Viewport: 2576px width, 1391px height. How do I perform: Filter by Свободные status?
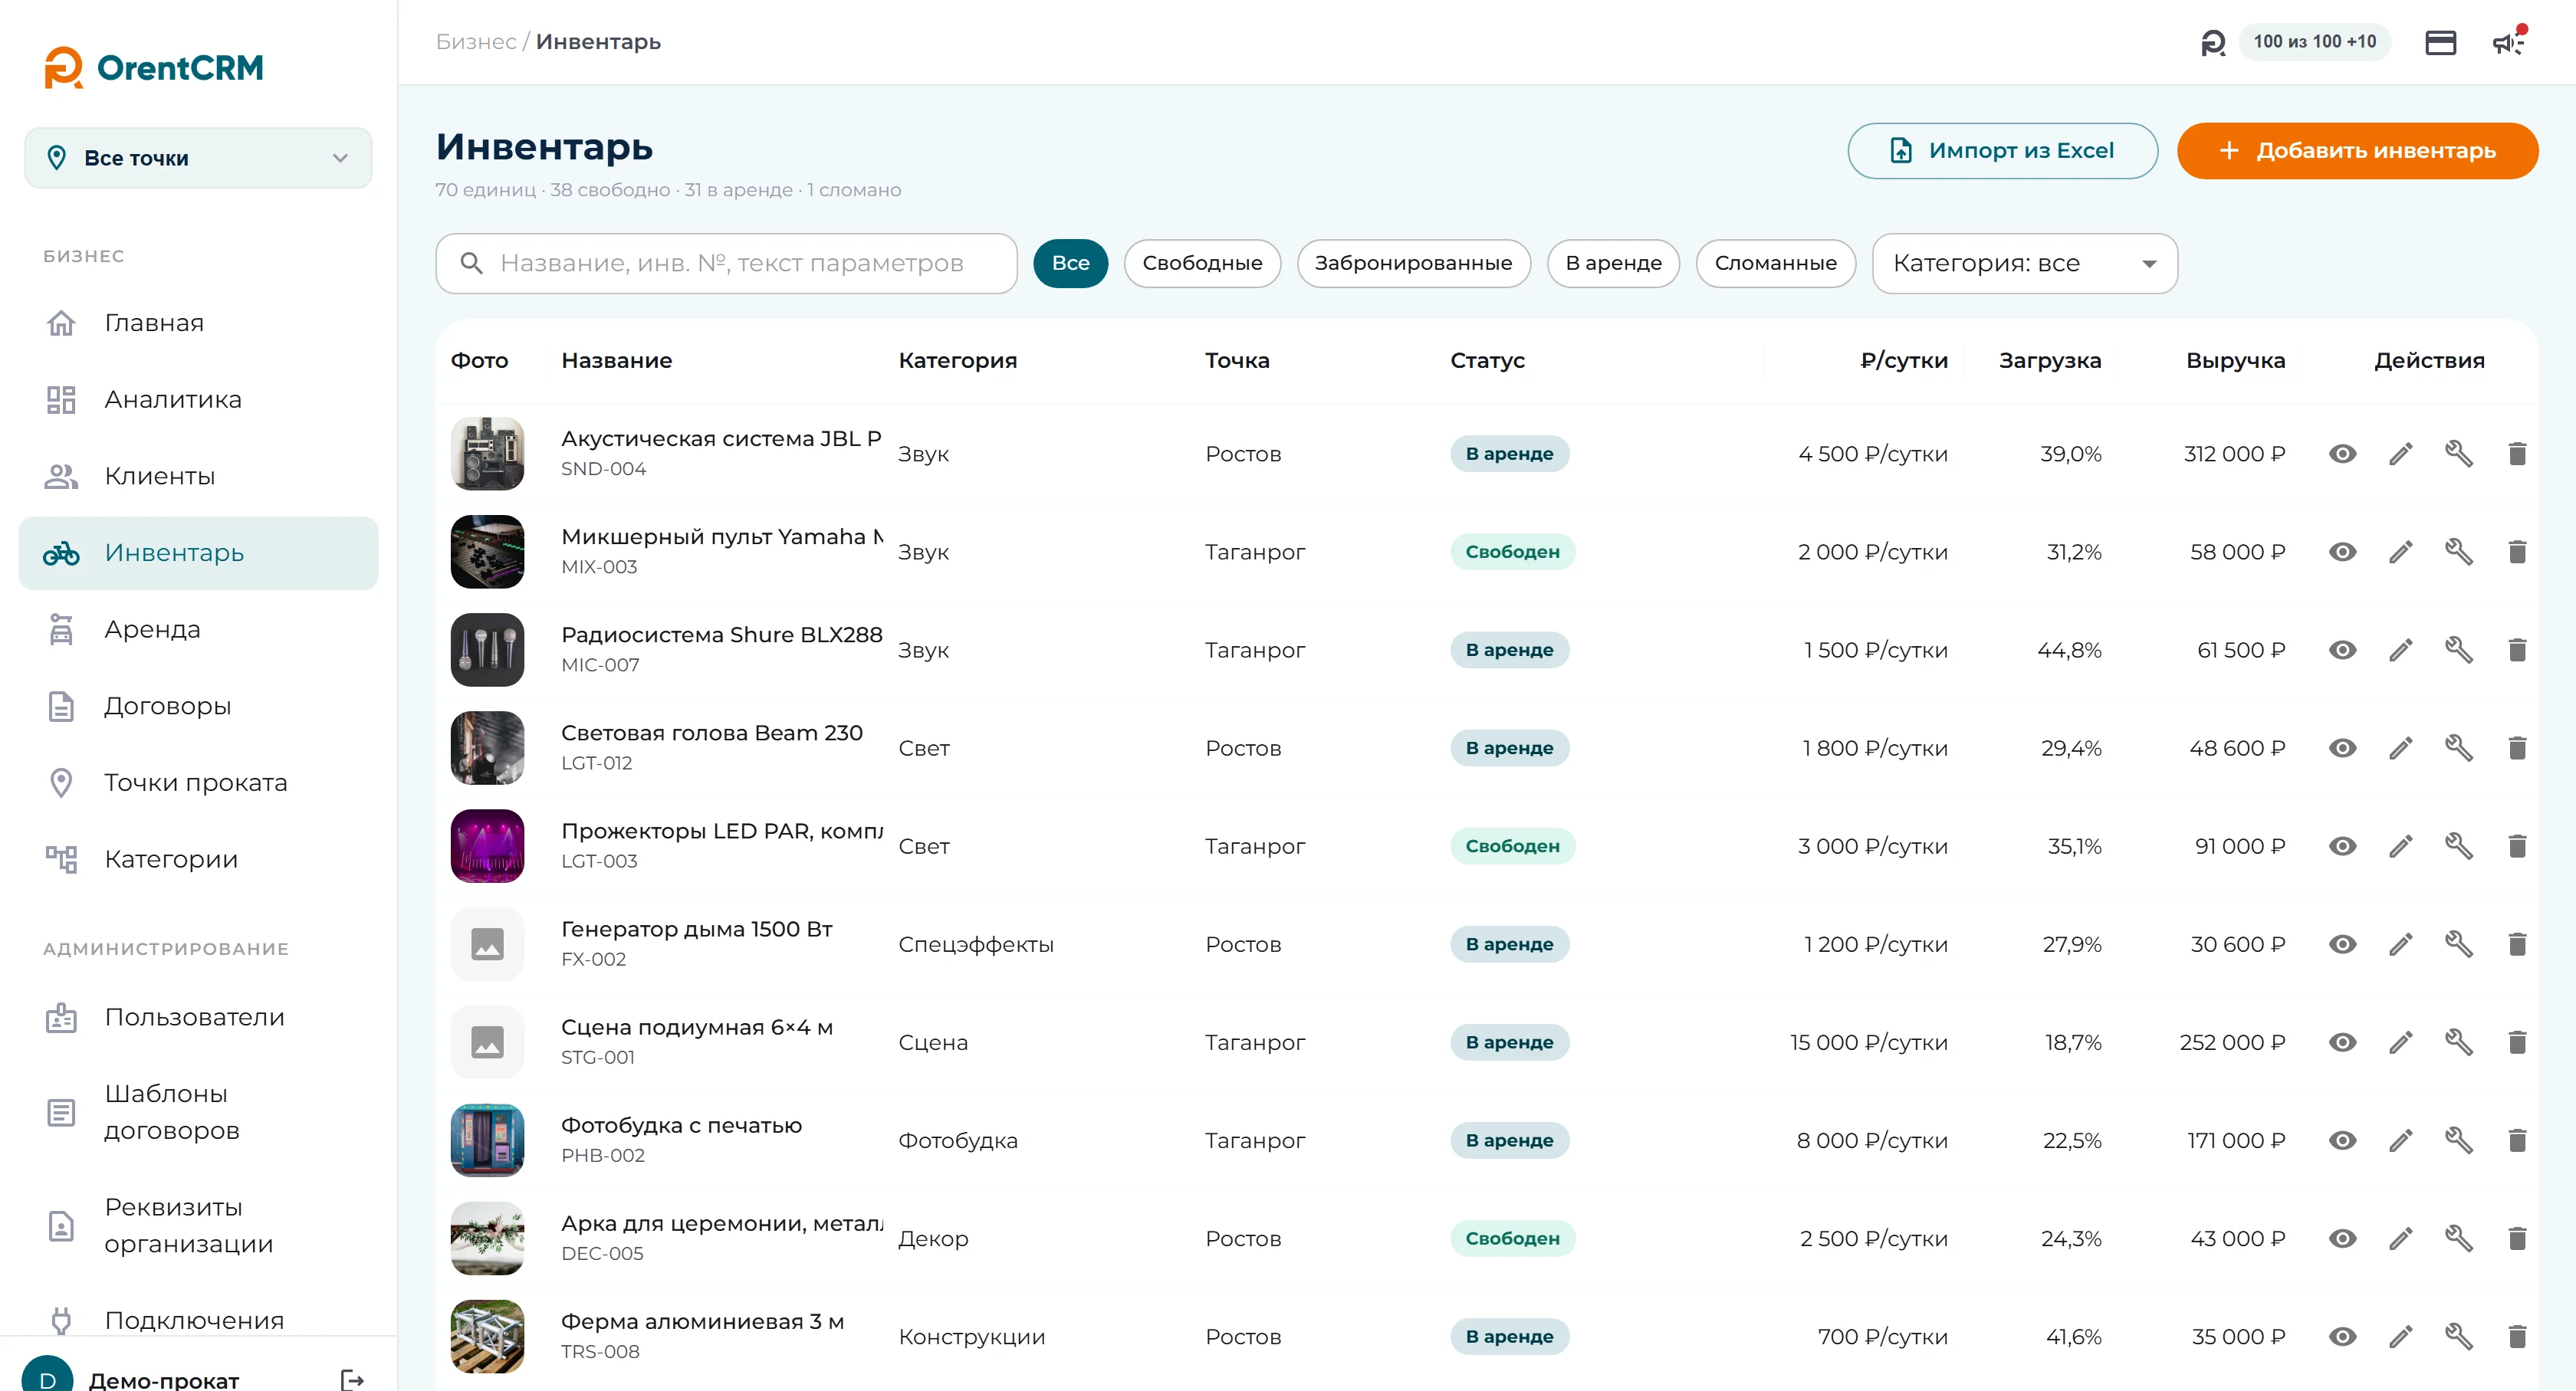pyautogui.click(x=1202, y=263)
